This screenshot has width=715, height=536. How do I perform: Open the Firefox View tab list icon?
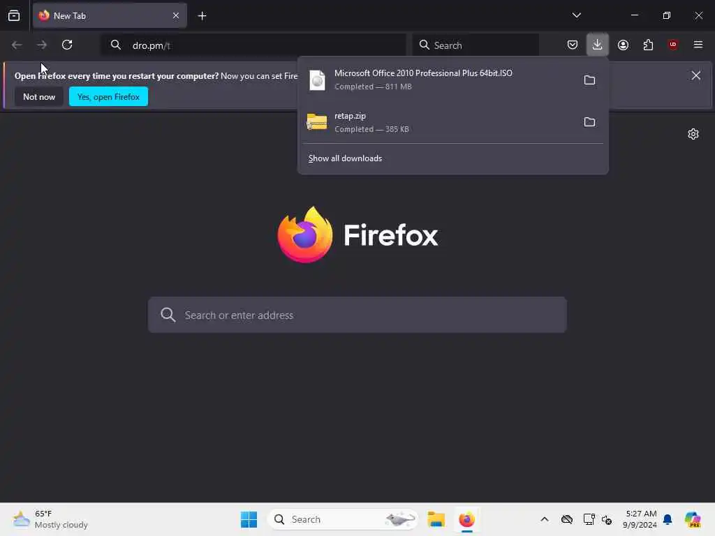tap(14, 15)
